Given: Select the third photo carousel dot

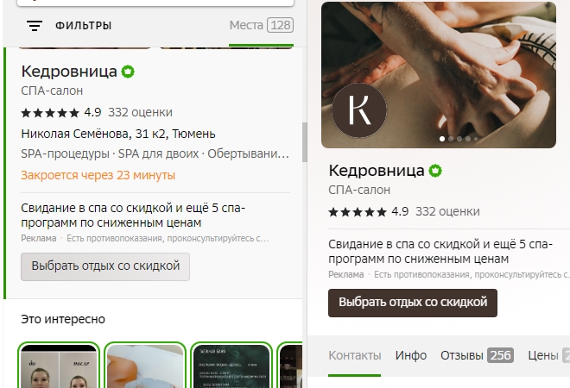Looking at the screenshot, I should click(459, 139).
